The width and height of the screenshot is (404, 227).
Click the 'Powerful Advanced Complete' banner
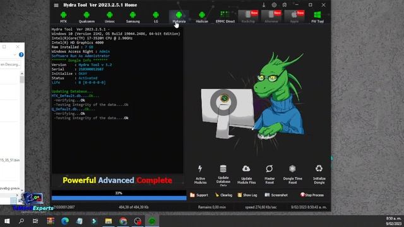[117, 180]
